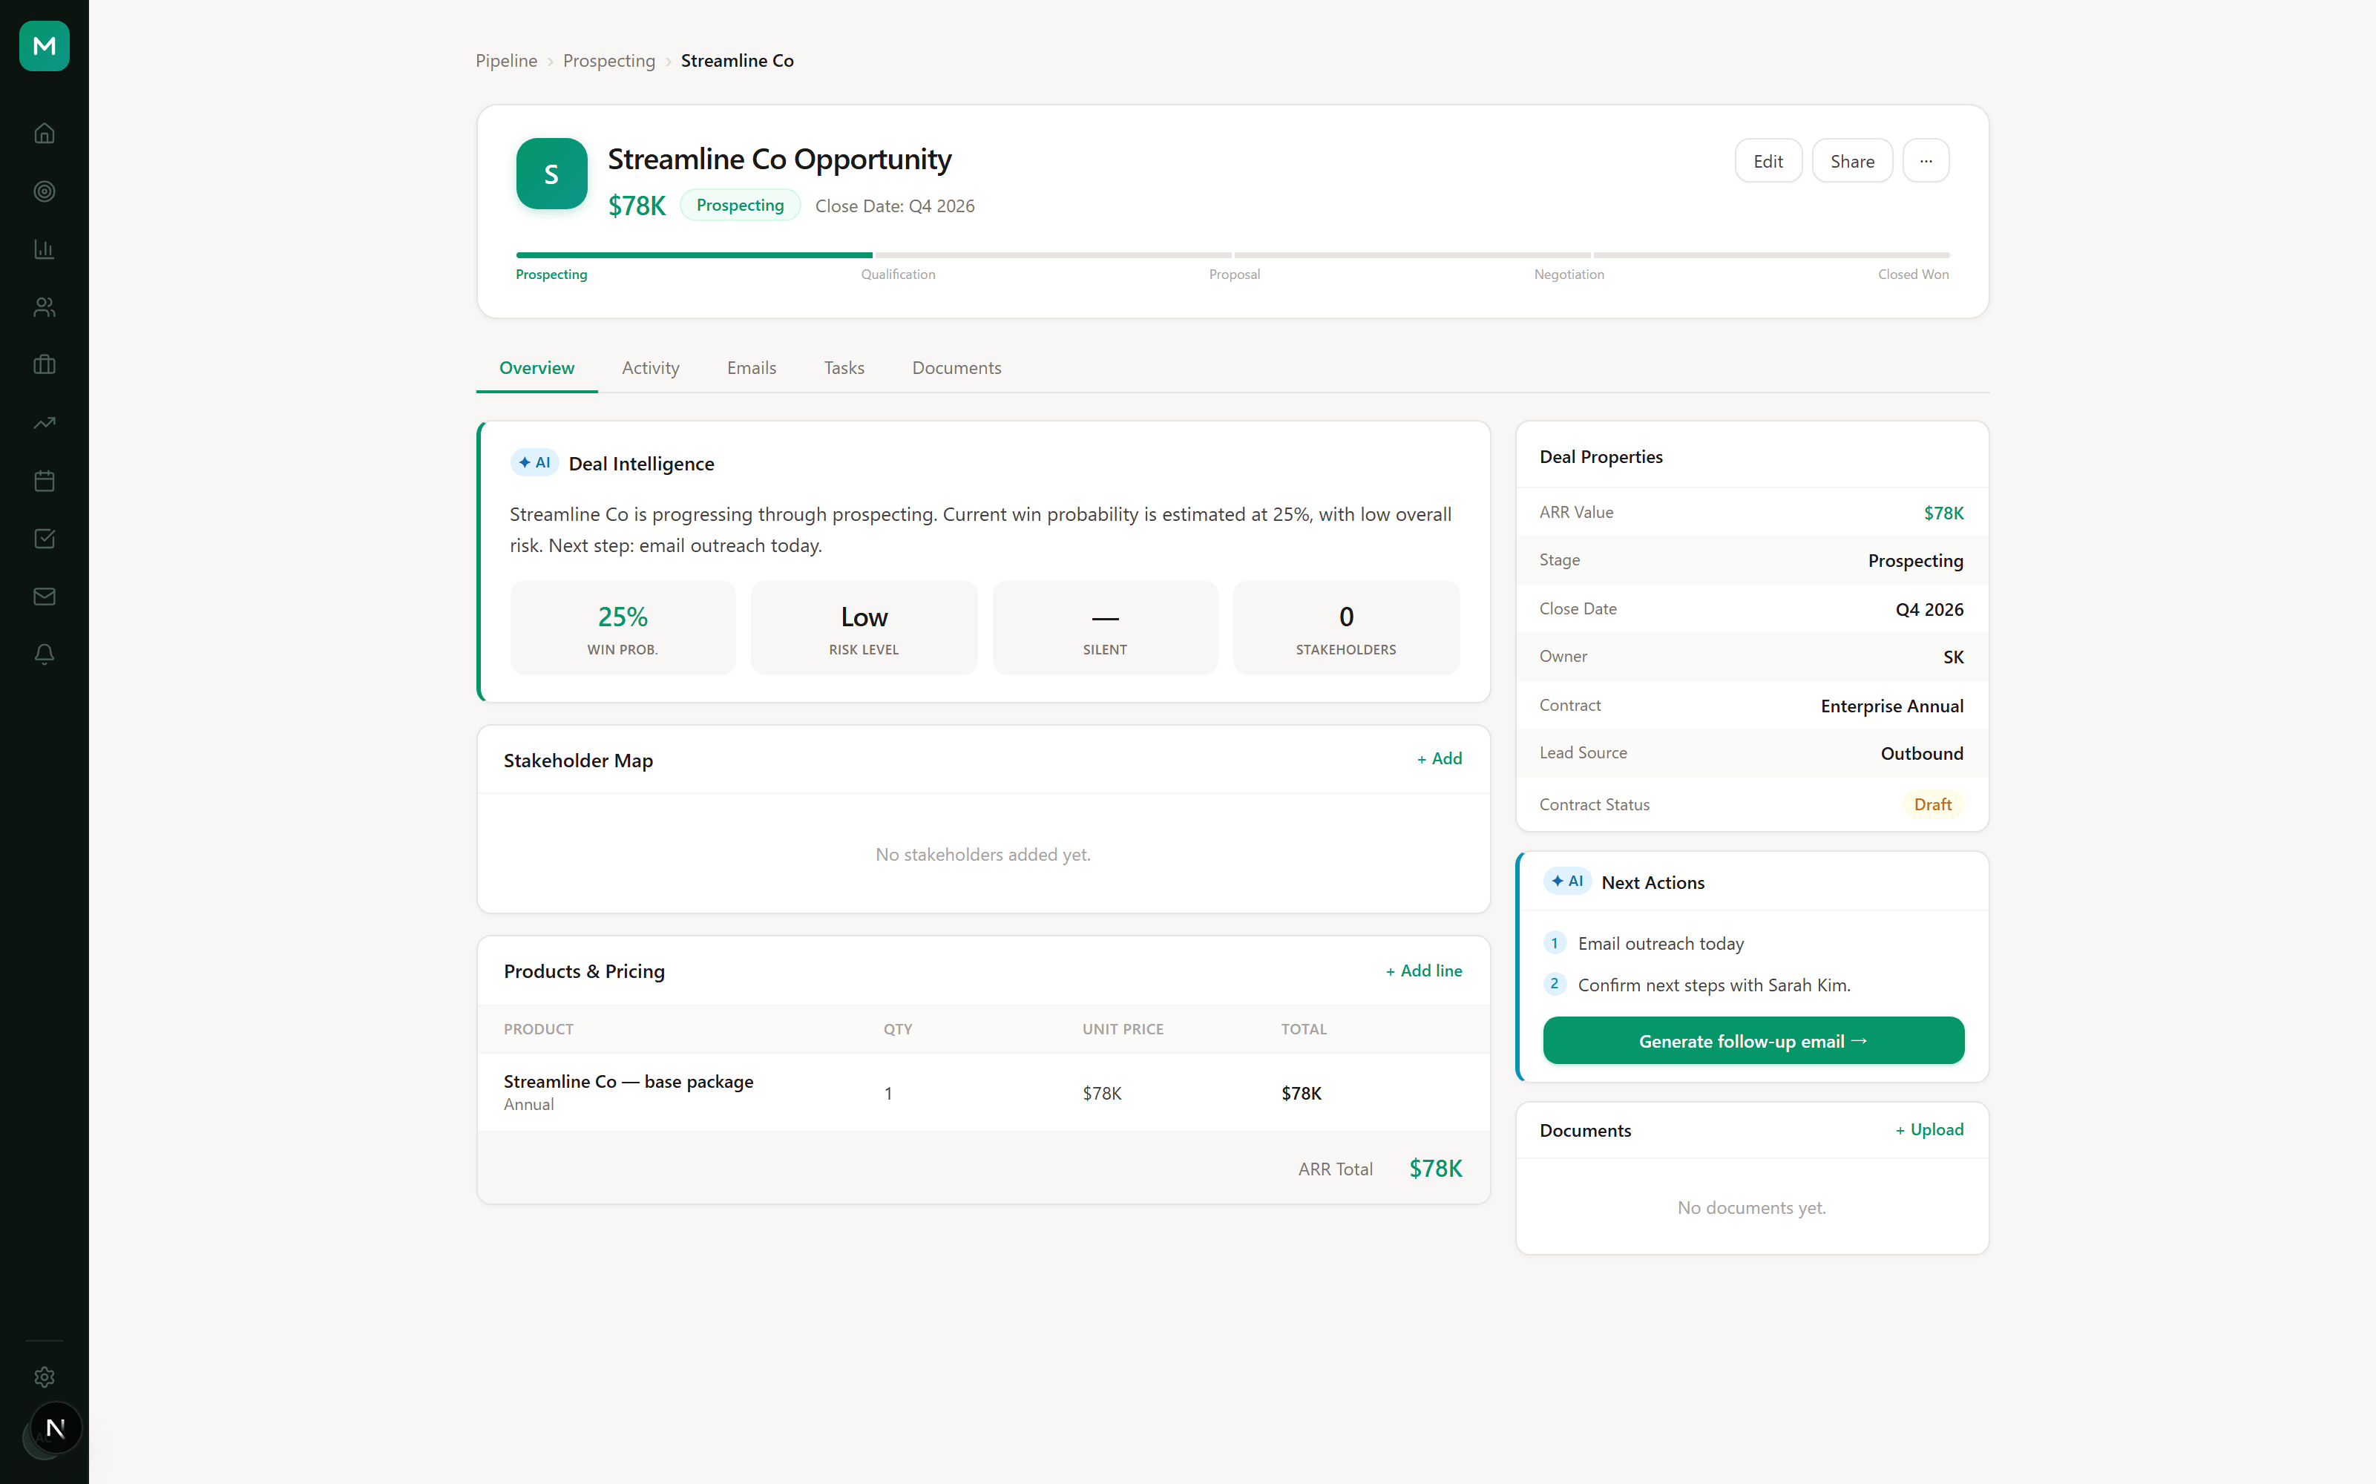Image resolution: width=2376 pixels, height=1484 pixels.
Task: Open the notifications bell icon
Action: point(45,654)
